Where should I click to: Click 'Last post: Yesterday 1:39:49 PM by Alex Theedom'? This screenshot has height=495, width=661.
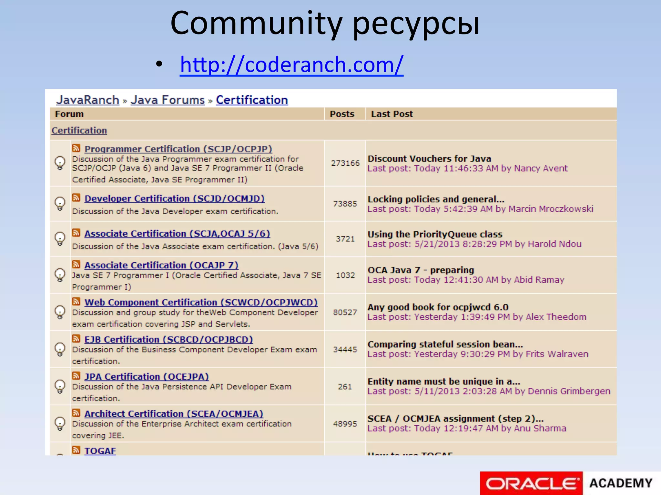[477, 317]
